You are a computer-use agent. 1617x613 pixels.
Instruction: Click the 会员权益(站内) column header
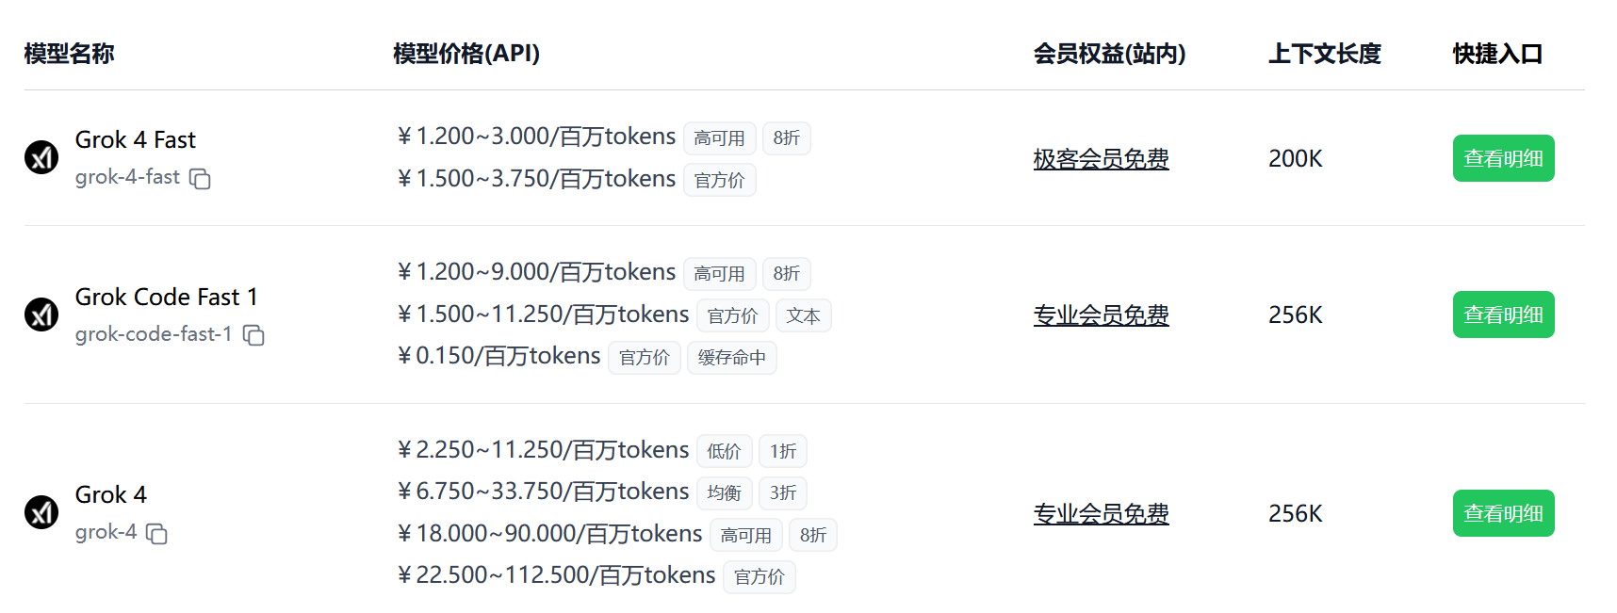click(1109, 54)
